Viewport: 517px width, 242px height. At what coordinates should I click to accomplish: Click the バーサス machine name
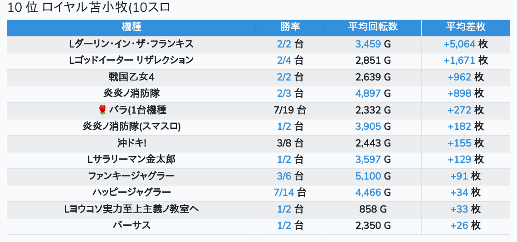[x=132, y=225]
